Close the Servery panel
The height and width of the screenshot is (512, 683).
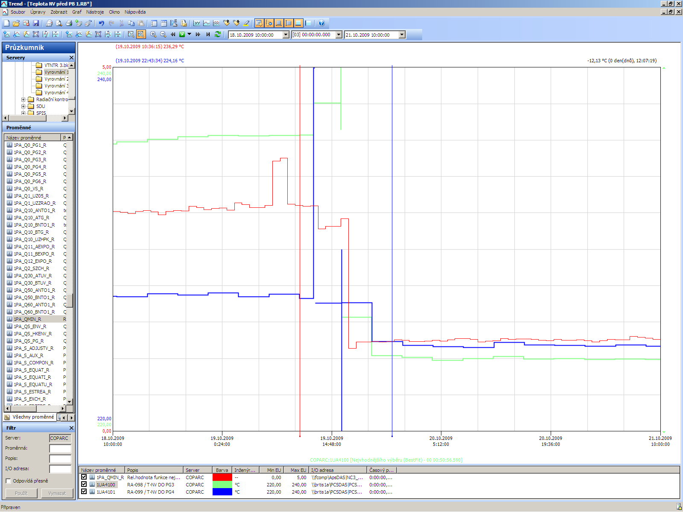click(x=71, y=58)
